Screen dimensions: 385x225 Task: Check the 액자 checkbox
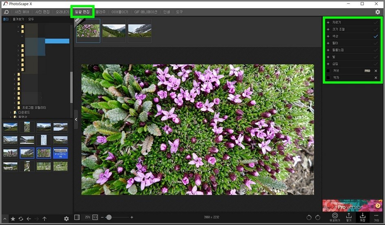tap(328, 78)
